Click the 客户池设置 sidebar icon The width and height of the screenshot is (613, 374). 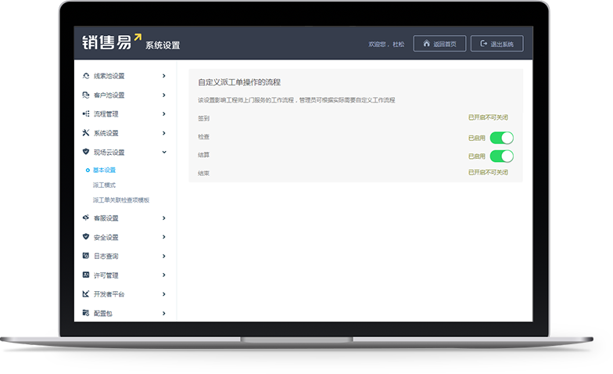click(86, 95)
